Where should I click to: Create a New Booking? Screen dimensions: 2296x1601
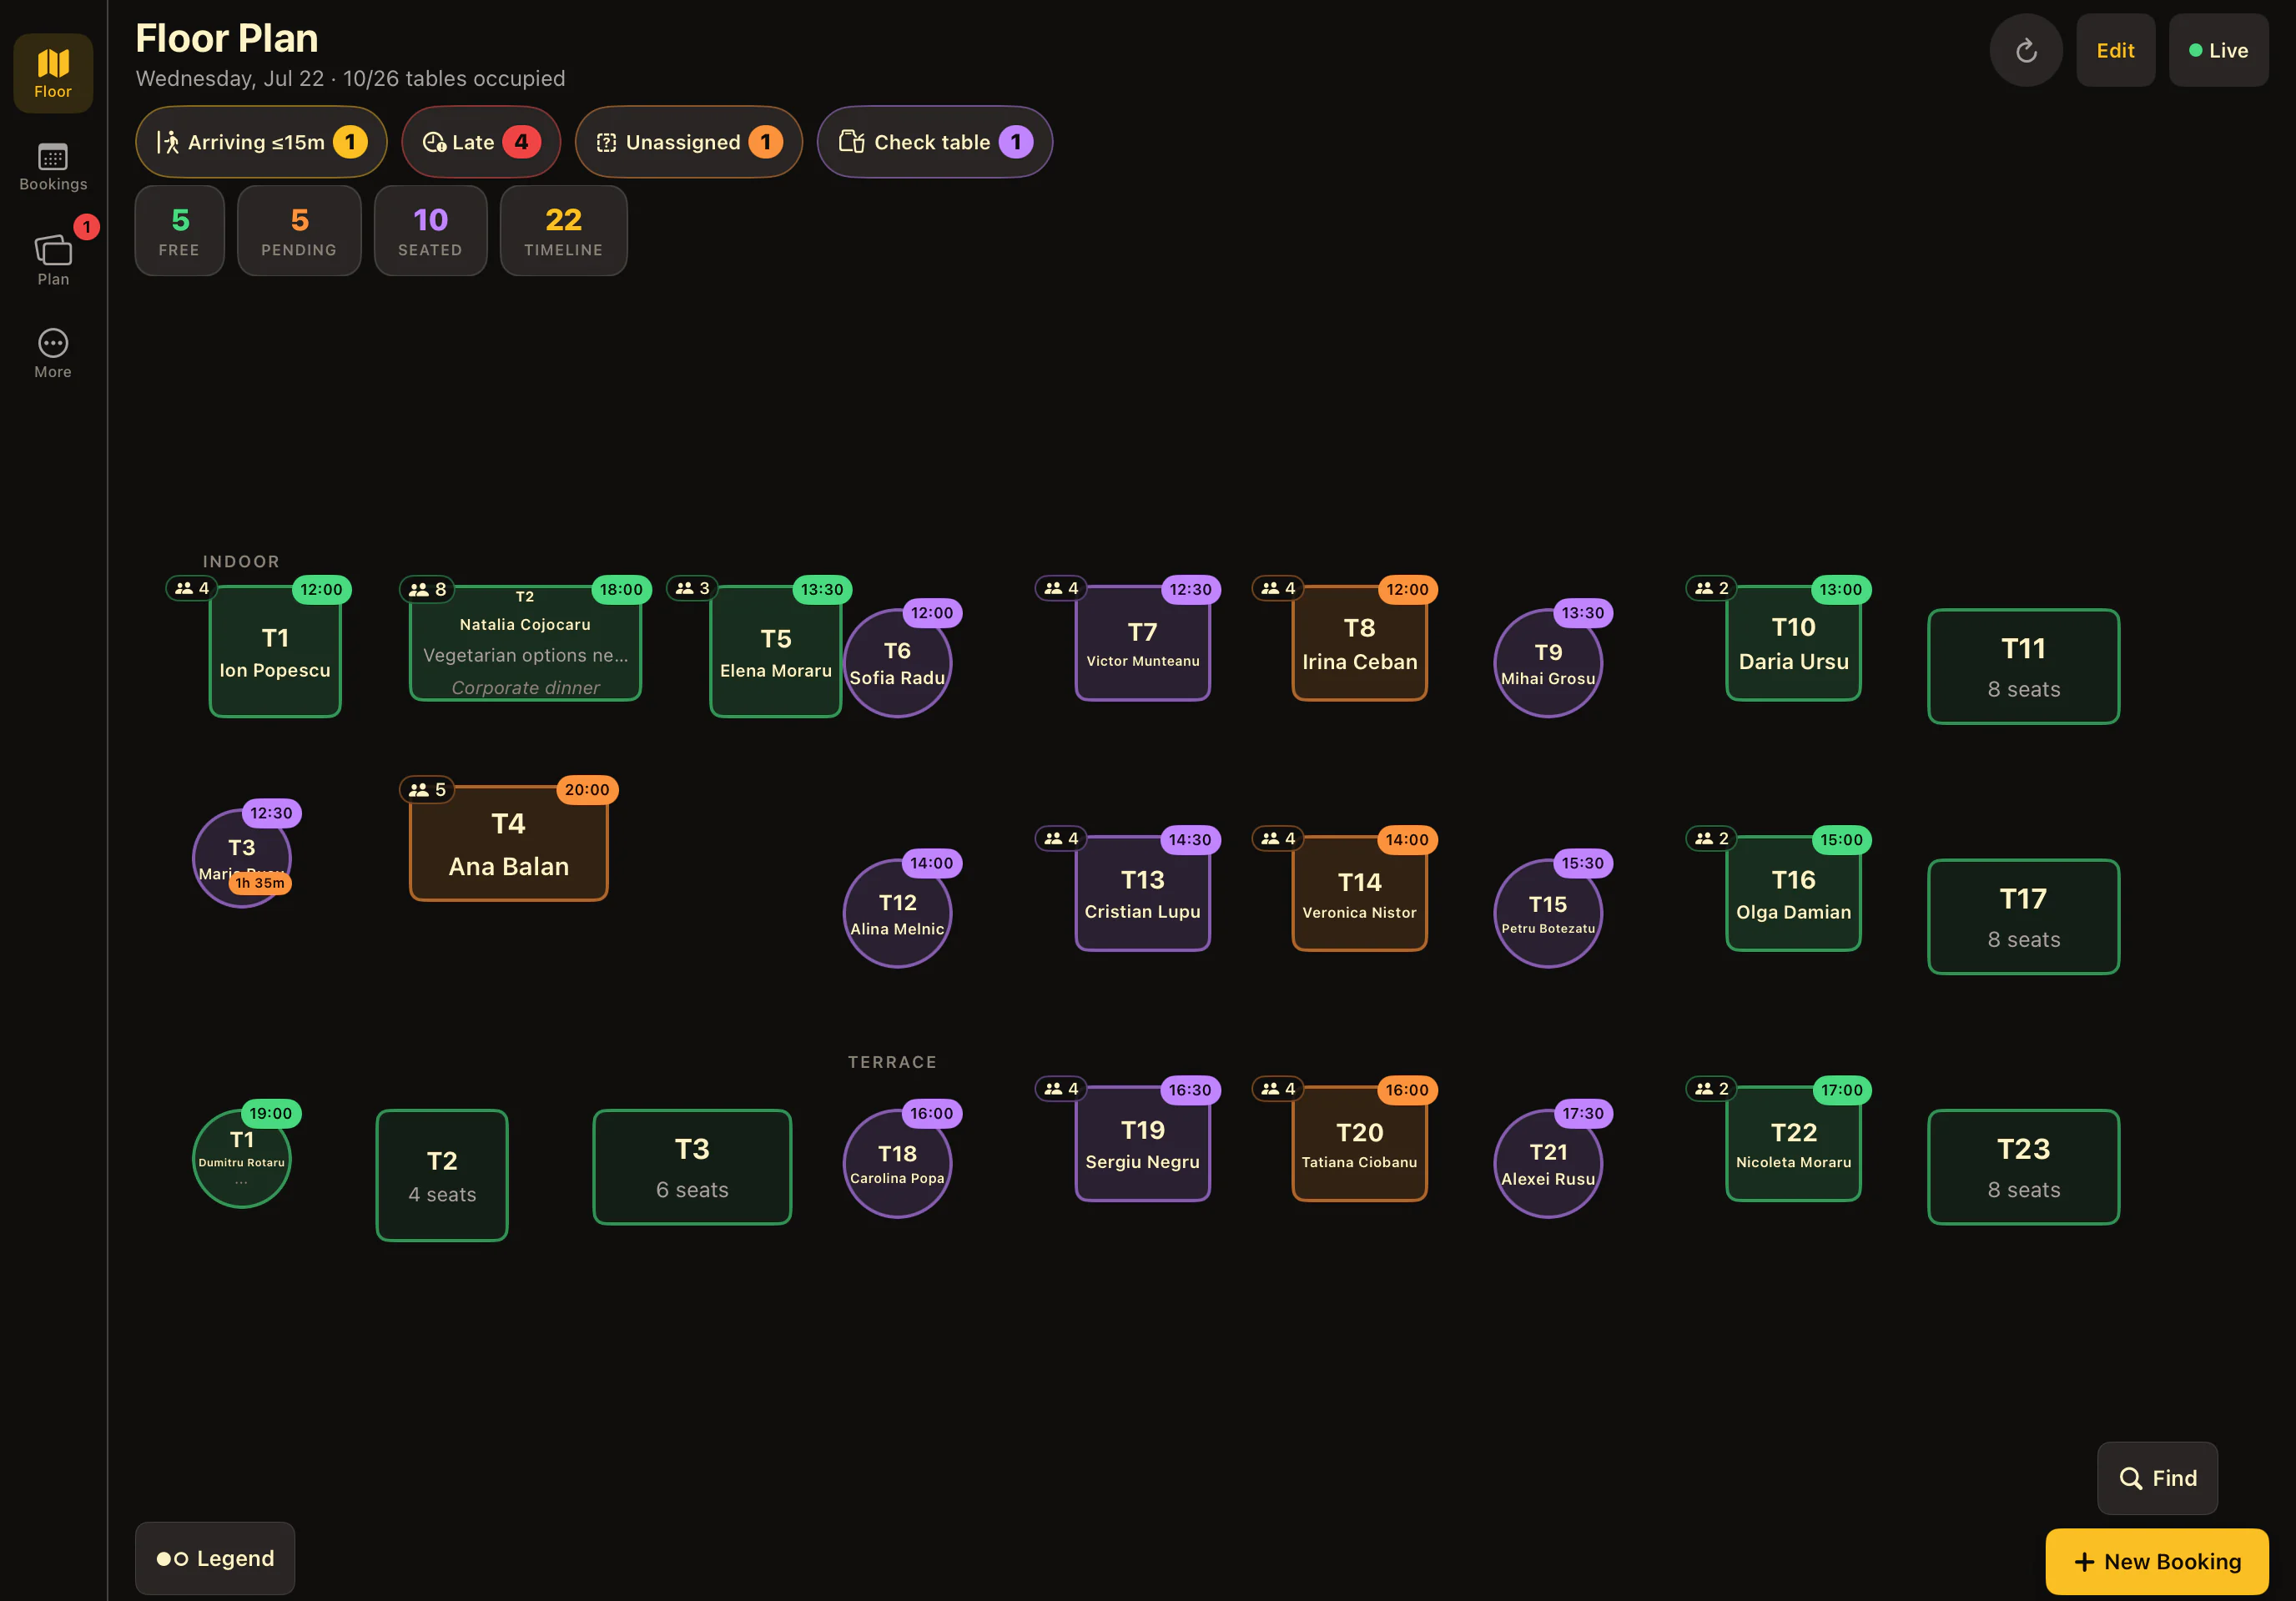2157,1561
